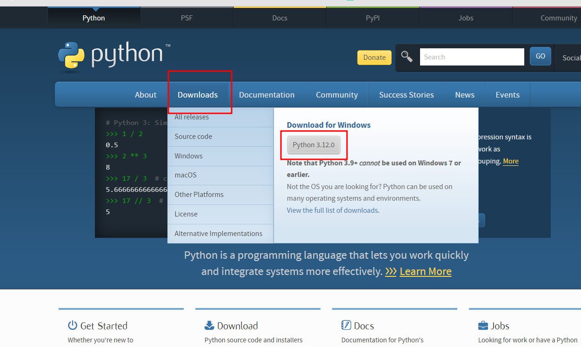581x347 pixels.
Task: Select License in Downloads submenu
Action: 220,214
